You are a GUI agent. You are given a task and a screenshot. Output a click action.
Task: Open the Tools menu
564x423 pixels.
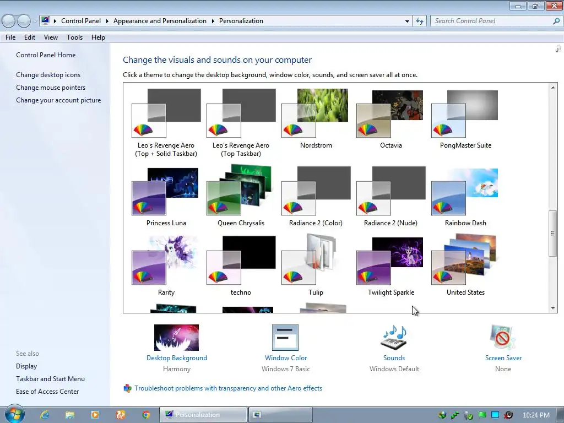click(x=74, y=37)
